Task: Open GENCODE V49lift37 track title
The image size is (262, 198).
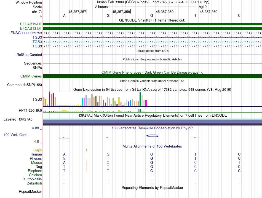Action: [152, 20]
